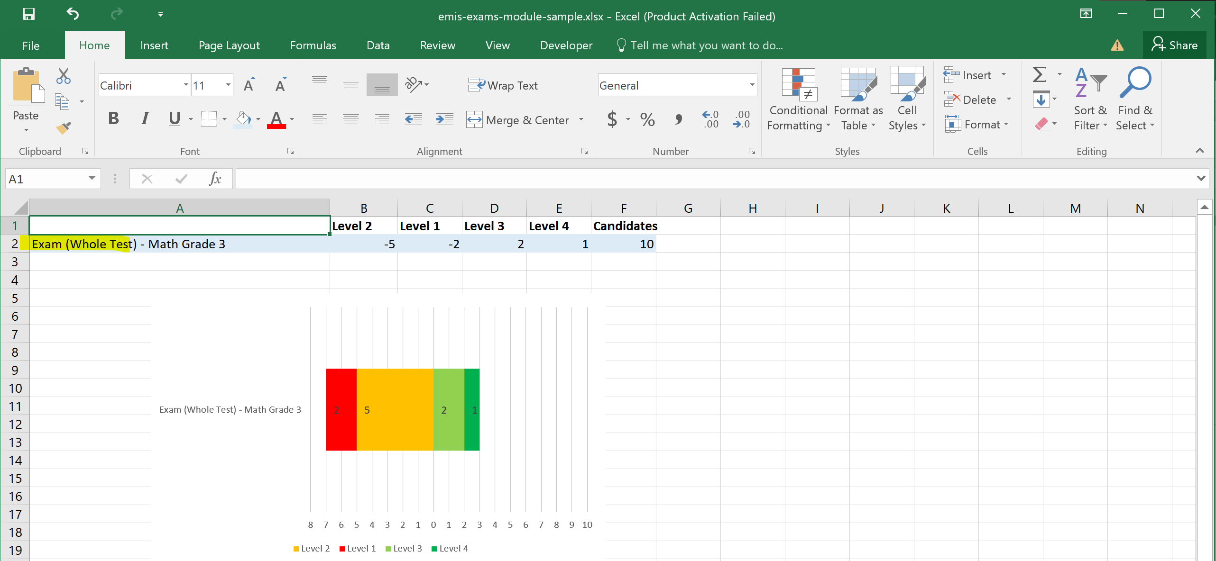Click the Insert Function fx icon
Screen dimensions: 1216x561
[x=215, y=179]
